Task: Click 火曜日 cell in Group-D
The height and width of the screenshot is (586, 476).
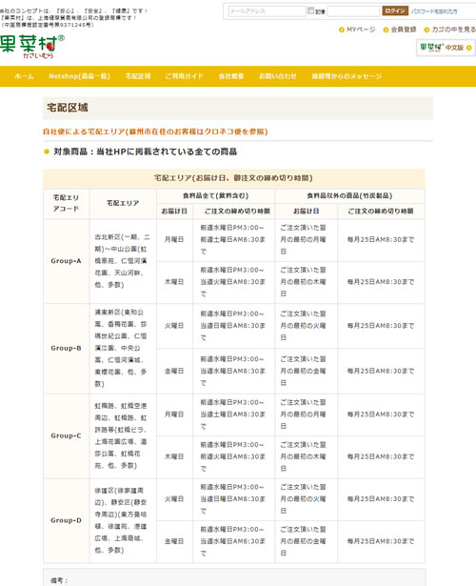Action: pos(174,499)
